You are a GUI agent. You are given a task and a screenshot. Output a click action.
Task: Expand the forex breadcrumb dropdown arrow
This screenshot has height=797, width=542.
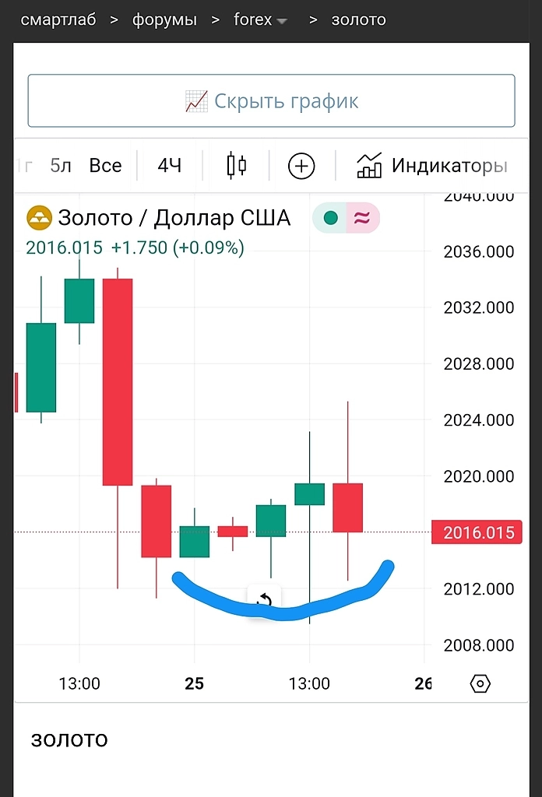pyautogui.click(x=282, y=21)
